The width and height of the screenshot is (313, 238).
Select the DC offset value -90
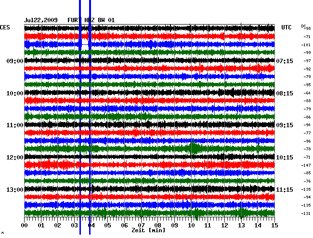pyautogui.click(x=307, y=125)
